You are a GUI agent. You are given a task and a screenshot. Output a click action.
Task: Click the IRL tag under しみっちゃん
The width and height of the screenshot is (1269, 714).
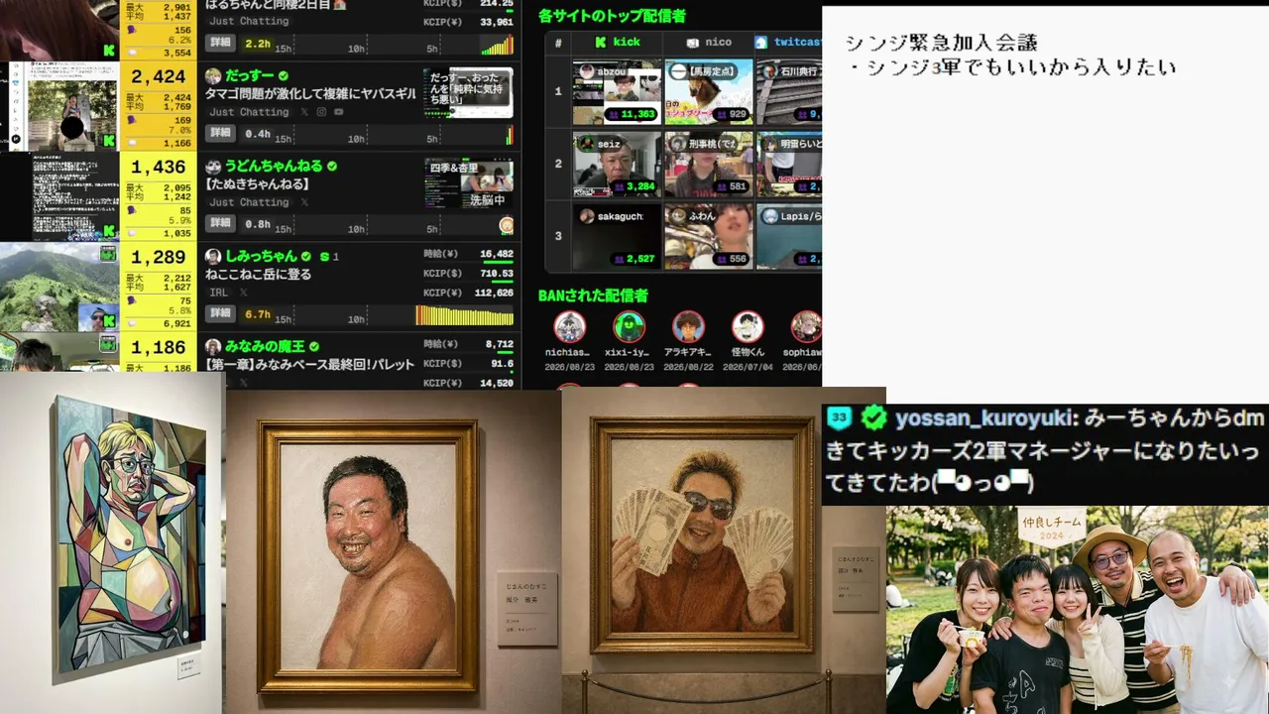pyautogui.click(x=218, y=293)
